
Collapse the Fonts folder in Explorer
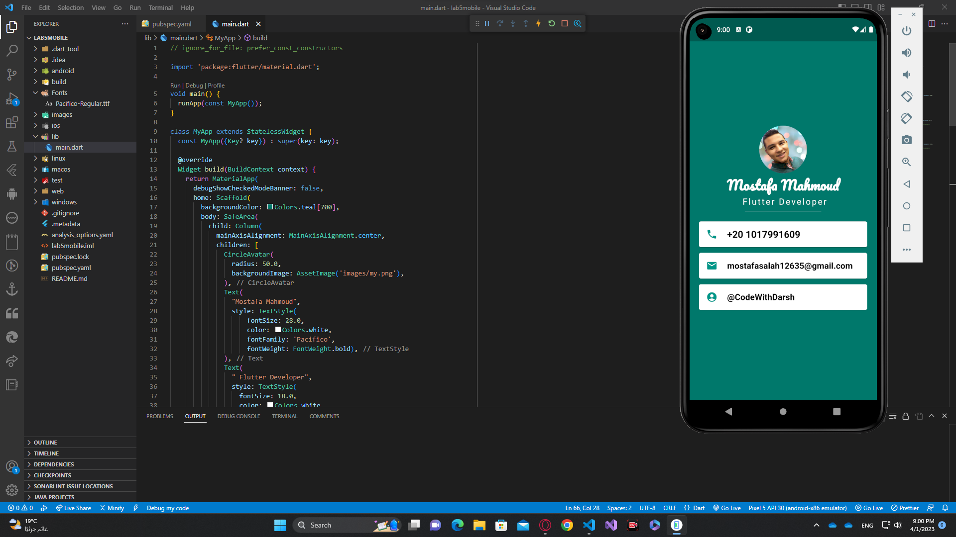(35, 92)
